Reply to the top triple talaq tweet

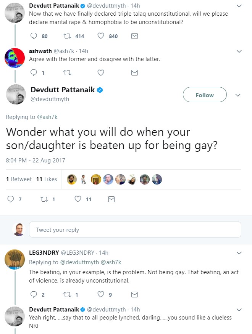click(x=34, y=36)
